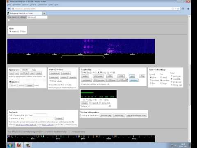Open the last 20 lines of logbook link
197x148 pixels.
click(26, 125)
